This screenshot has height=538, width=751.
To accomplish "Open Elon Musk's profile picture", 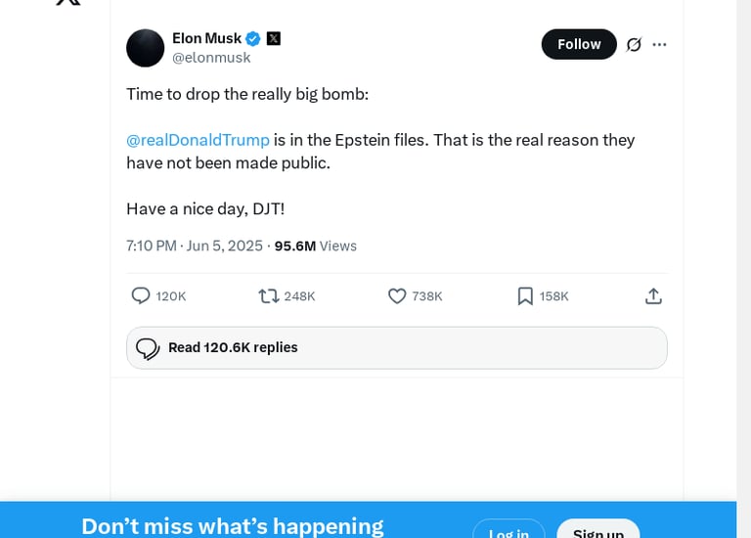I will coord(146,48).
